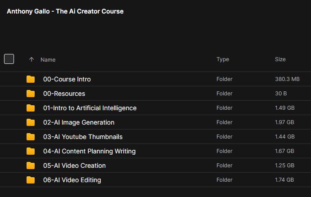This screenshot has height=197, width=311.
Task: Click the folder icon beside 05-AI Video Creation
Action: click(31, 166)
